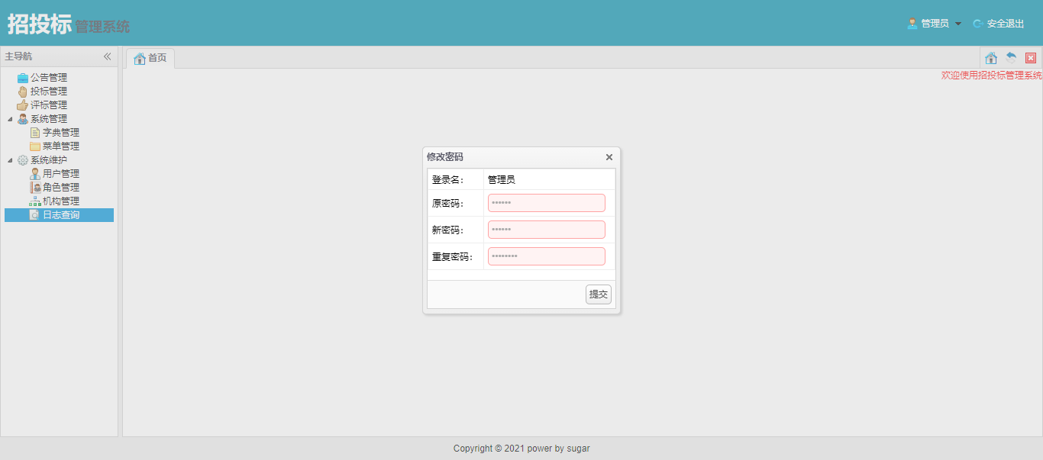Click the person icon beside 系统管理
Viewport: 1043px width, 460px height.
click(x=23, y=119)
